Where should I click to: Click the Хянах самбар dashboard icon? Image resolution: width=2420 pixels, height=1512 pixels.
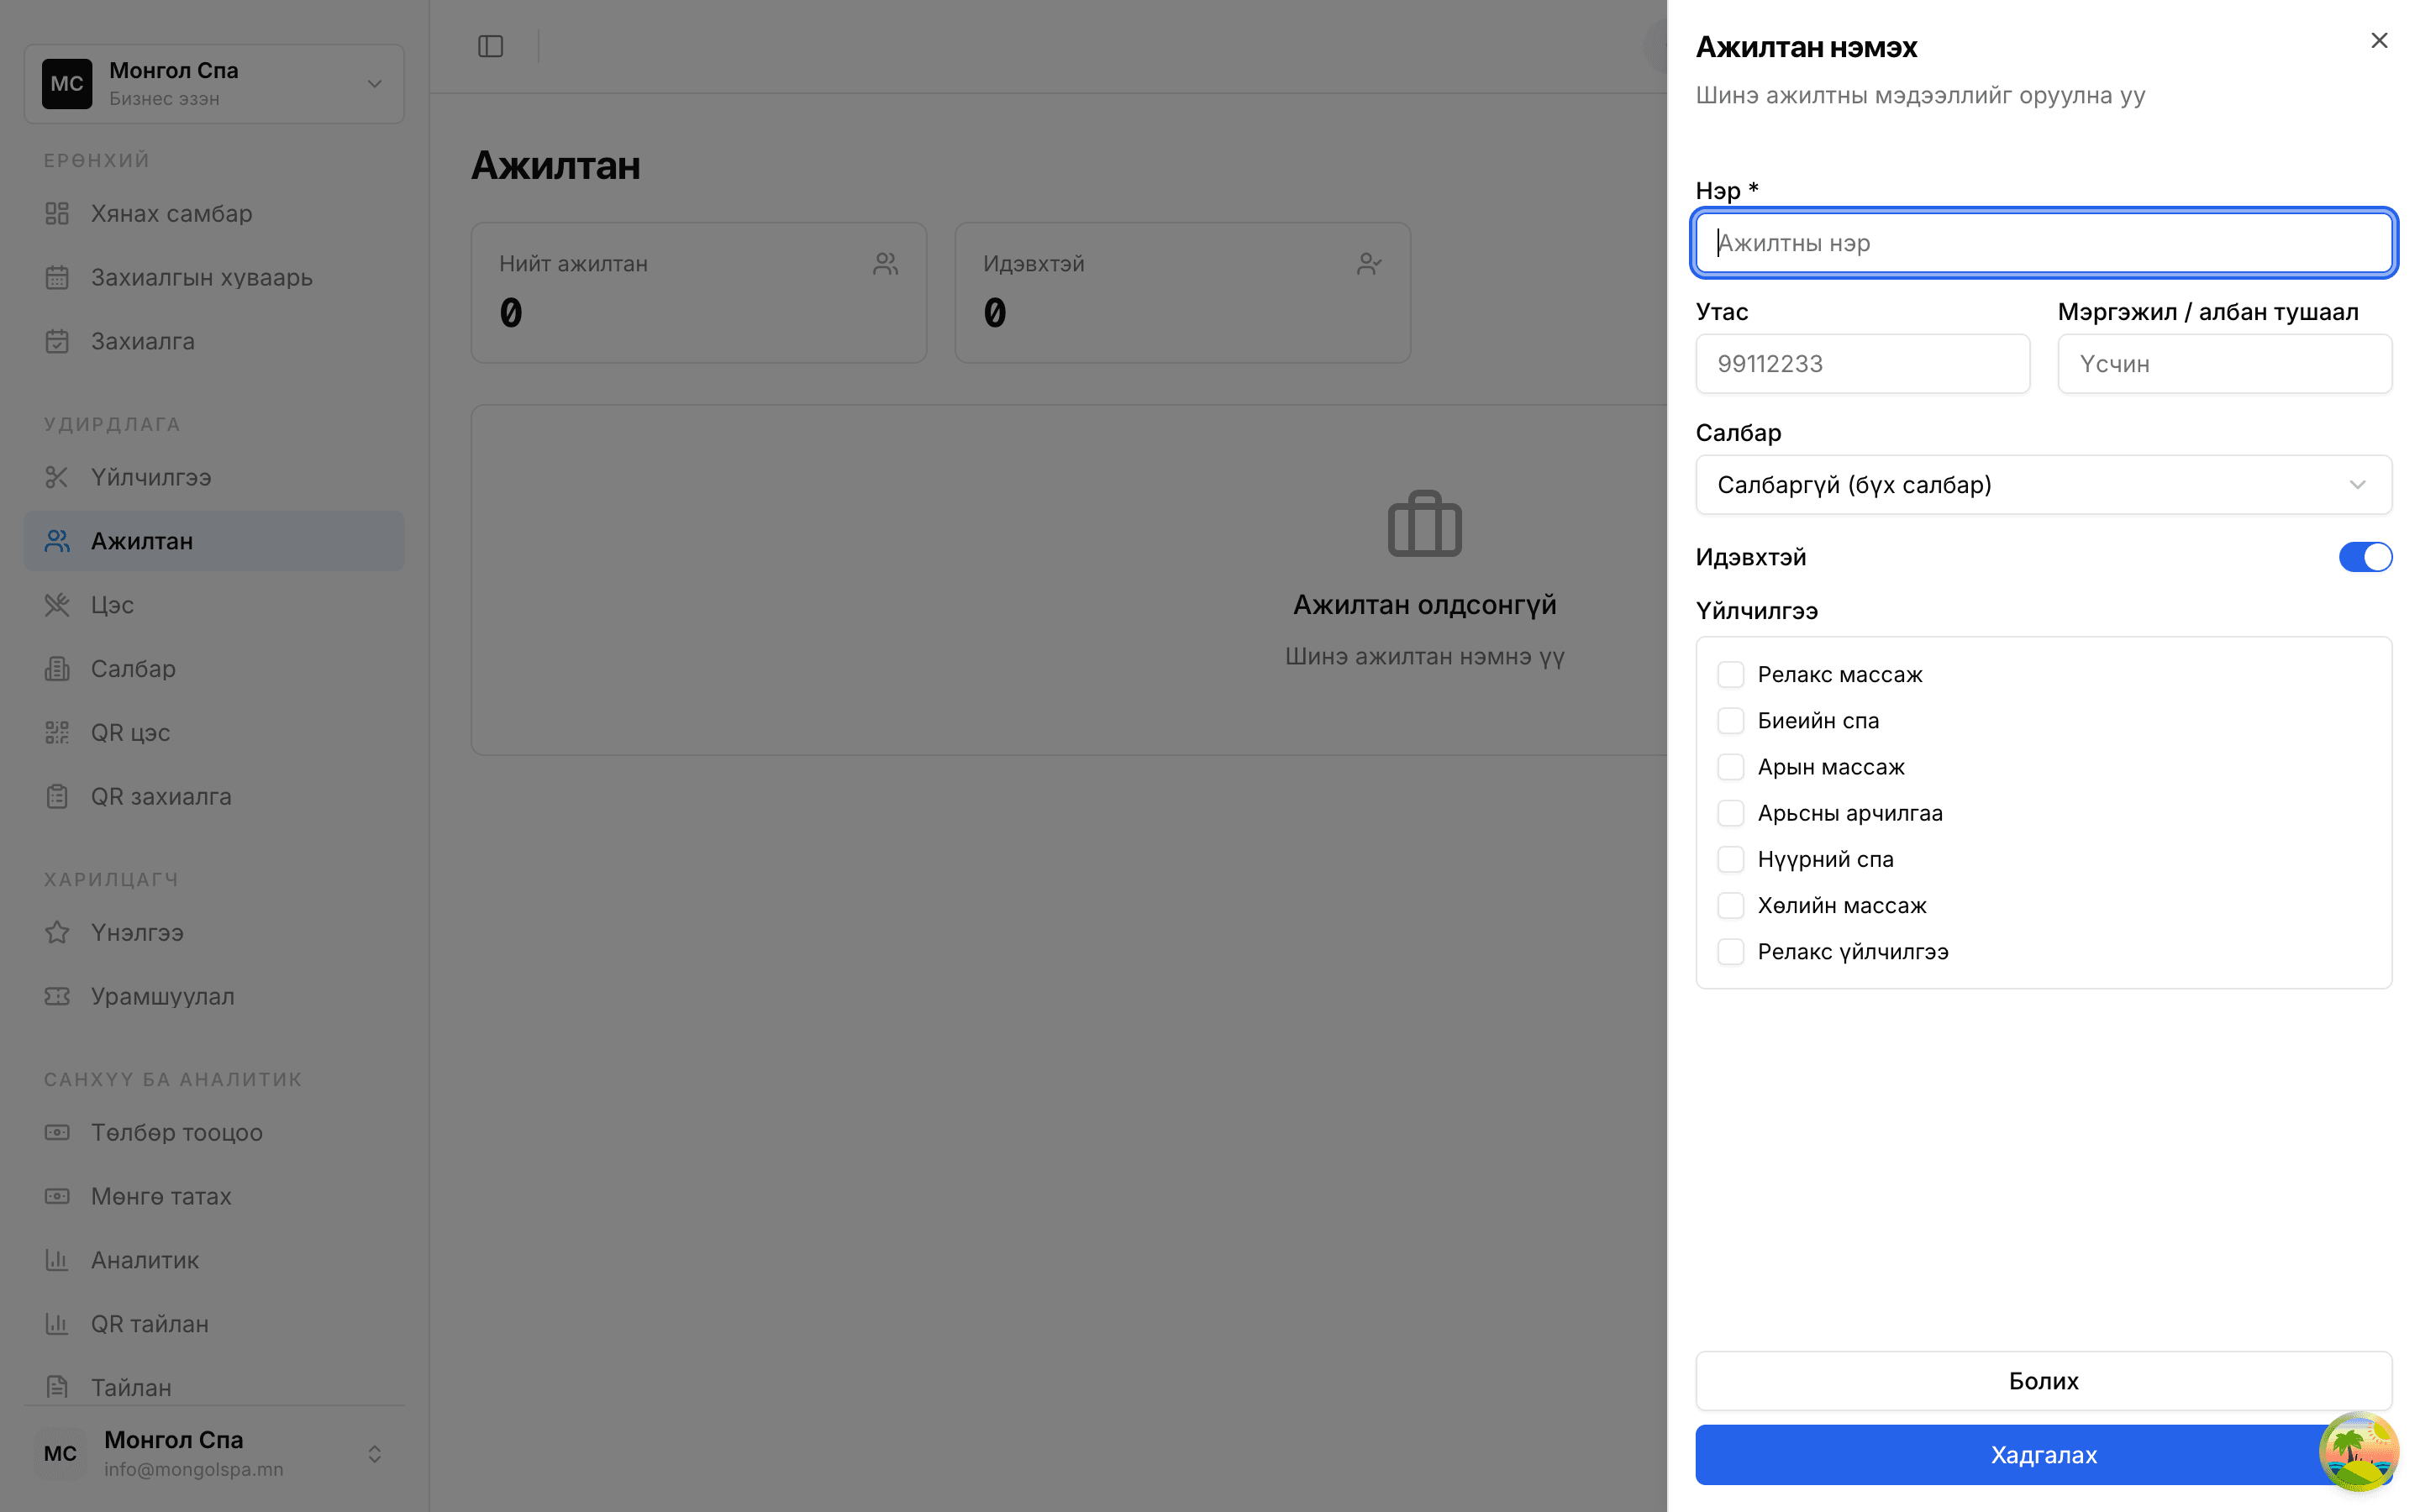click(x=57, y=213)
